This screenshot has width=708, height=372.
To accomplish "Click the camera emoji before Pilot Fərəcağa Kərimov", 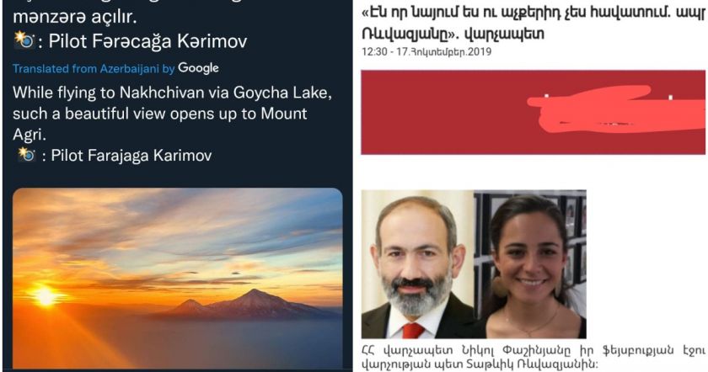I will coord(24,40).
